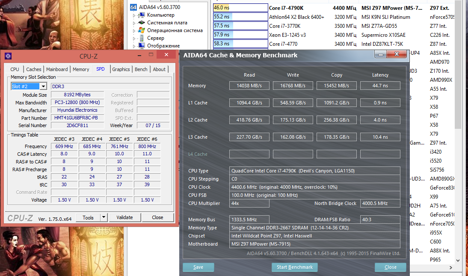Screen dimensions: 468x276
Task: Select the Xeon E3-1245 v3 result row
Action: click(333, 35)
